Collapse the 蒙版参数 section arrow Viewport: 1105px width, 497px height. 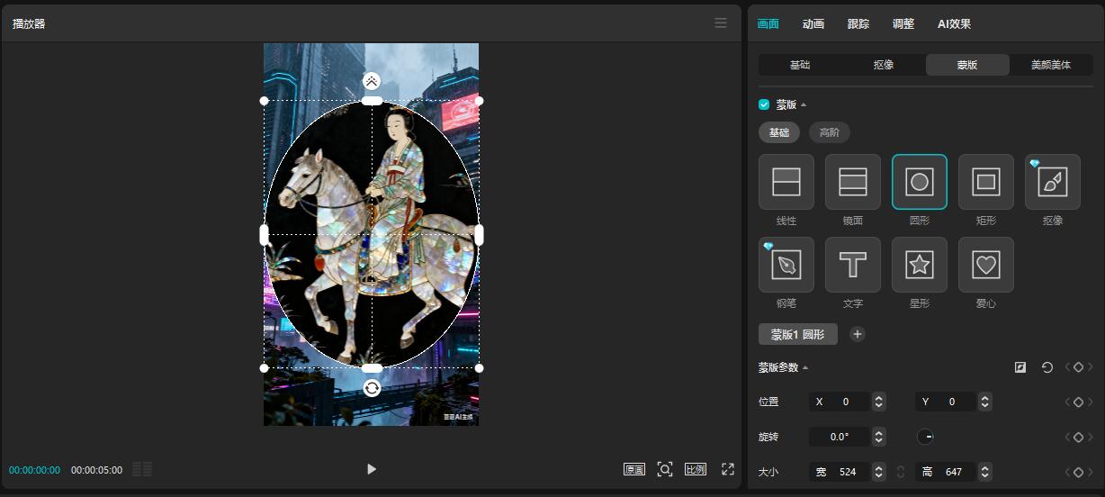[805, 367]
